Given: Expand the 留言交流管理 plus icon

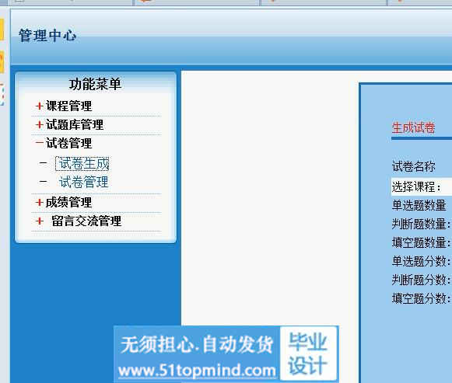Looking at the screenshot, I should 39,221.
